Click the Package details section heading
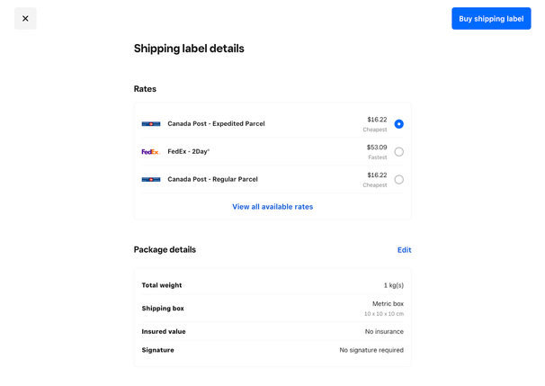This screenshot has height=386, width=545. (165, 250)
